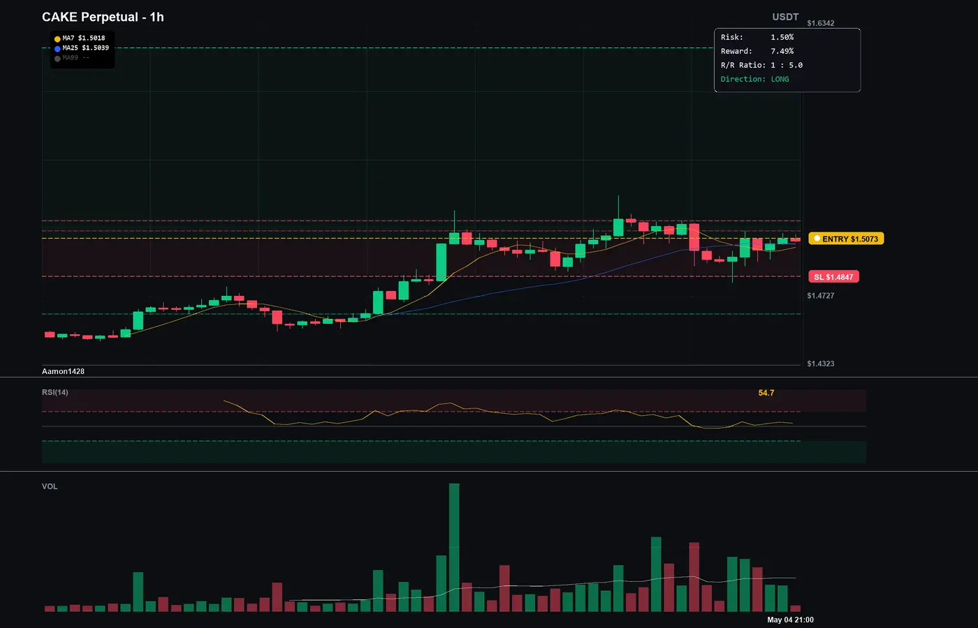Click the USDT currency label
The width and height of the screenshot is (978, 628).
click(785, 17)
